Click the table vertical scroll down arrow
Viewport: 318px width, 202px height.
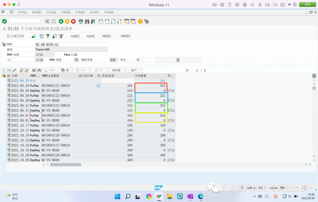pos(314,160)
